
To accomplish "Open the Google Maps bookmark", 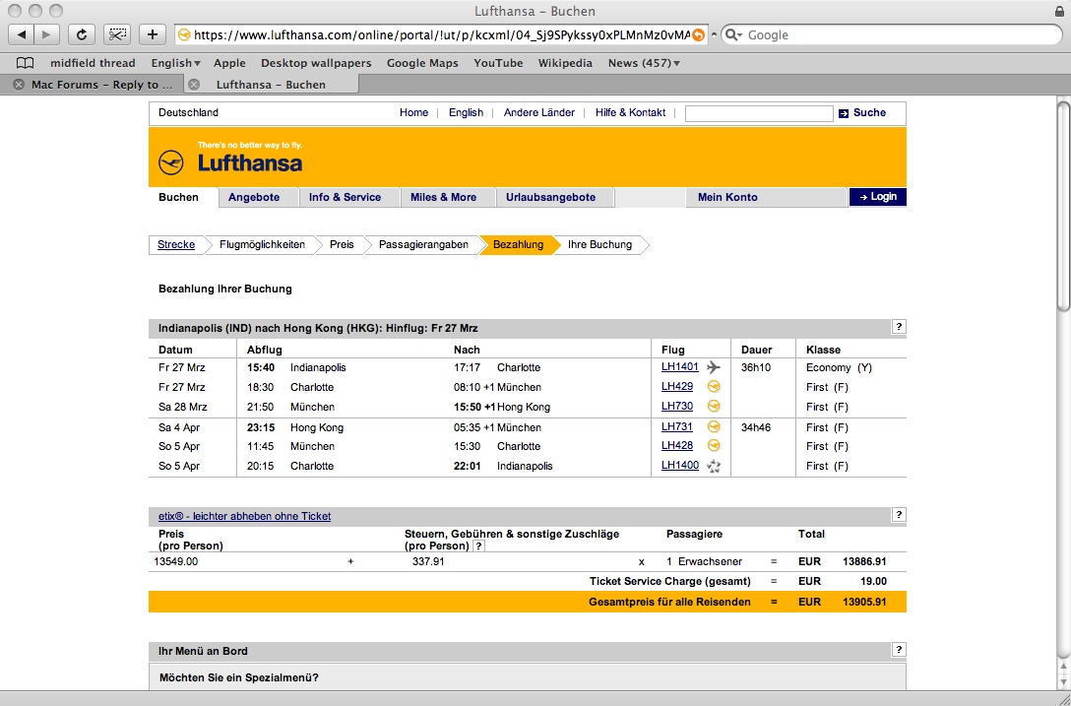I will tap(423, 63).
